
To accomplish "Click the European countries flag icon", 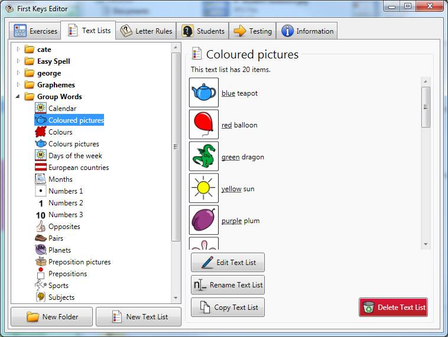I will click(x=40, y=168).
